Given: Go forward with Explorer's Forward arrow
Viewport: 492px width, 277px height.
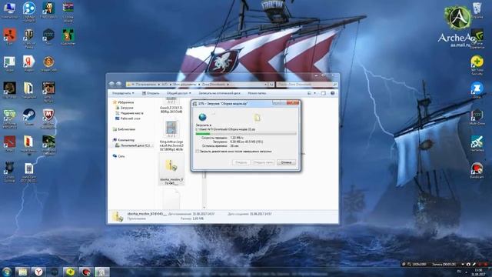Looking at the screenshot, I should tap(119, 84).
